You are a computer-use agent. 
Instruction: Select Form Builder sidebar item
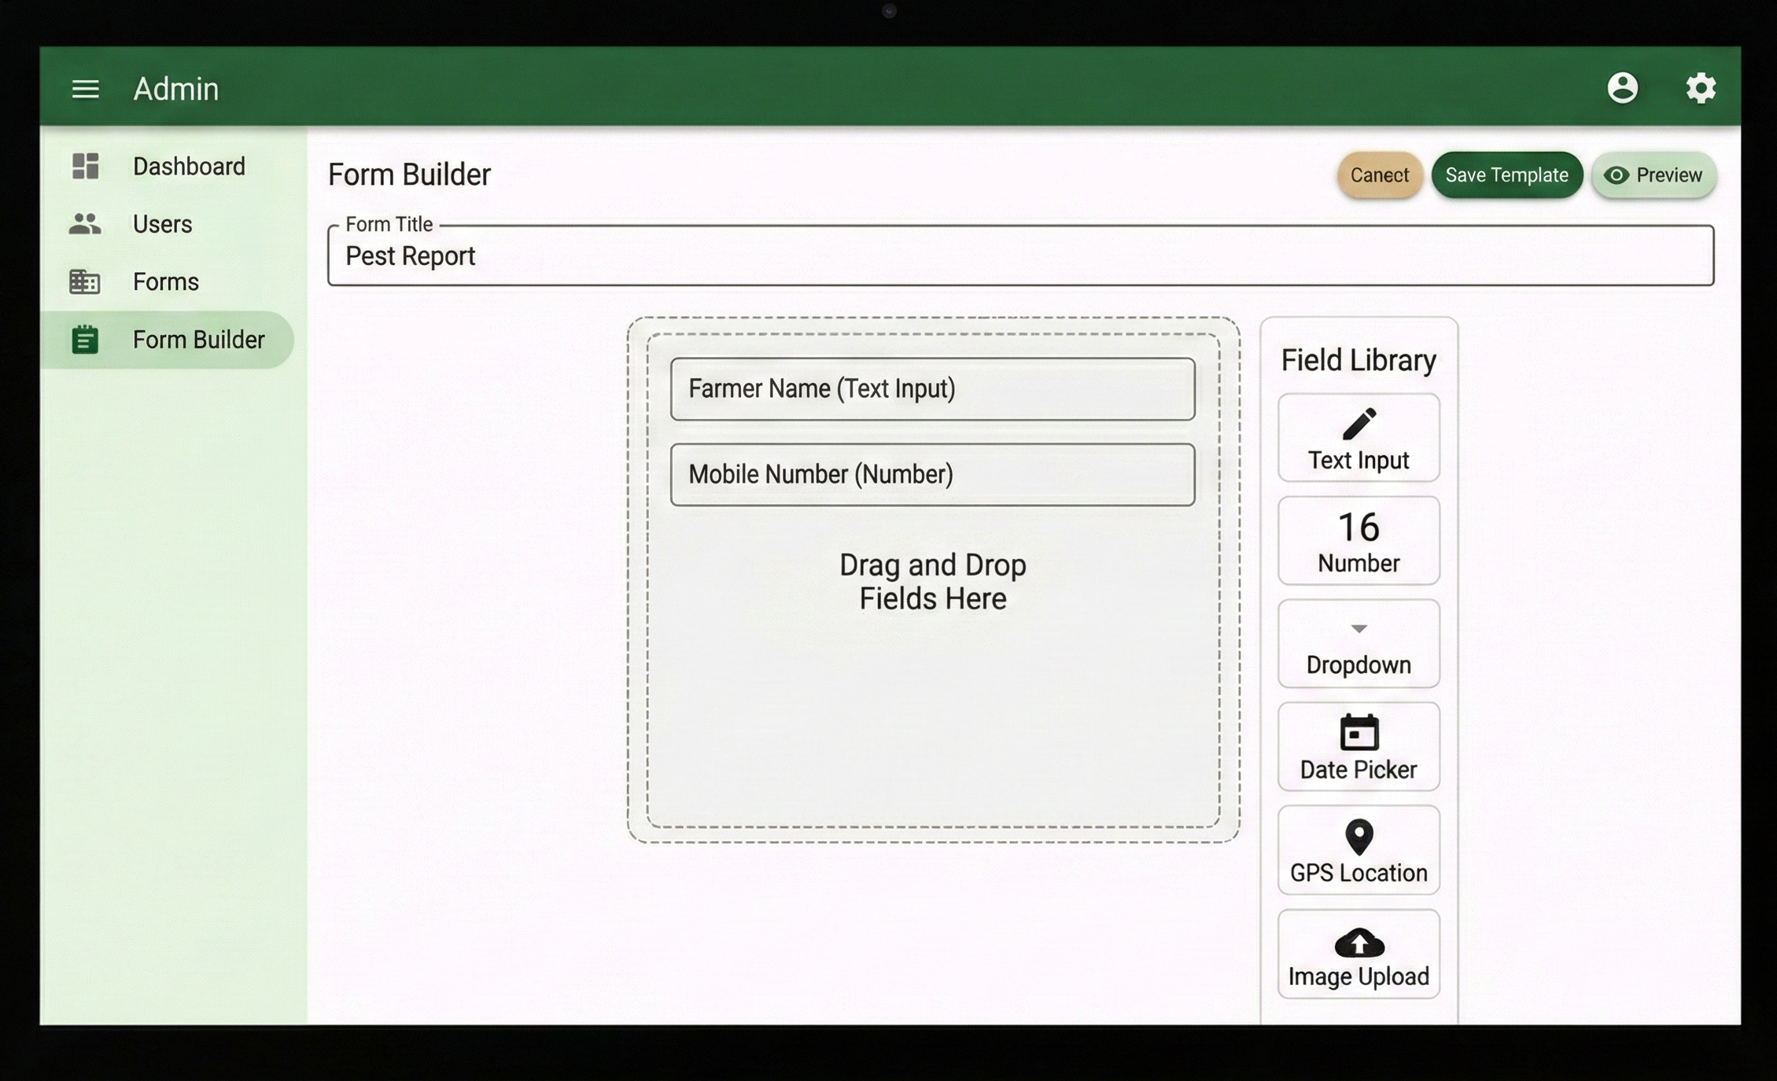pyautogui.click(x=197, y=340)
